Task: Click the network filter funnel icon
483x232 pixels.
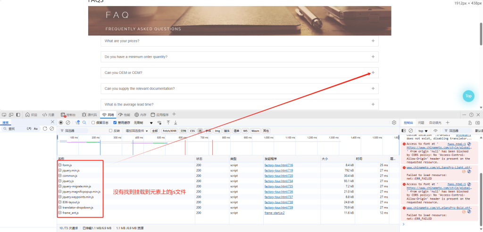Action: [77, 123]
